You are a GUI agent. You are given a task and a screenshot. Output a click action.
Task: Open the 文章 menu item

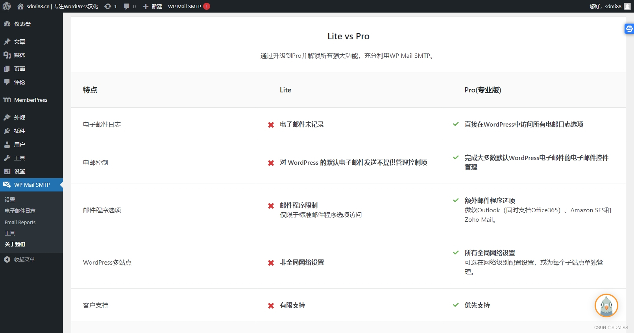coord(31,42)
